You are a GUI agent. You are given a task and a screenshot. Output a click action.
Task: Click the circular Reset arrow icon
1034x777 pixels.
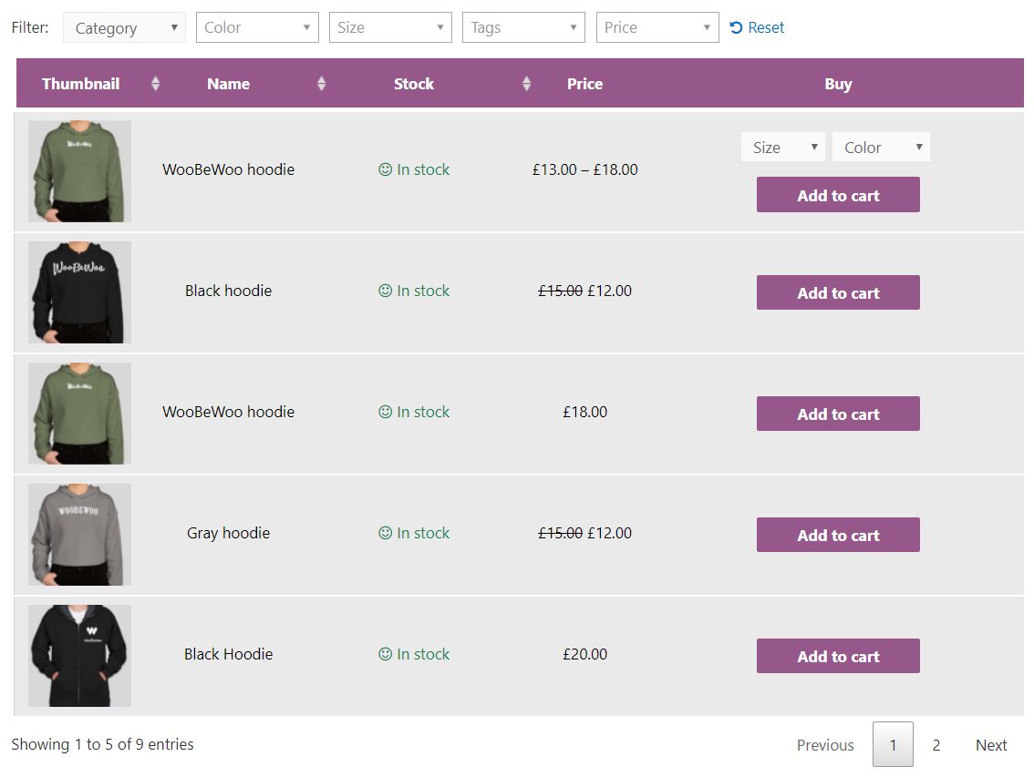735,27
